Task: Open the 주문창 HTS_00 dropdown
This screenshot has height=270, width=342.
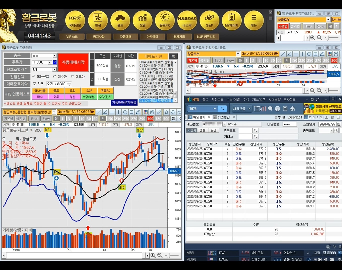Action: (x=50, y=62)
